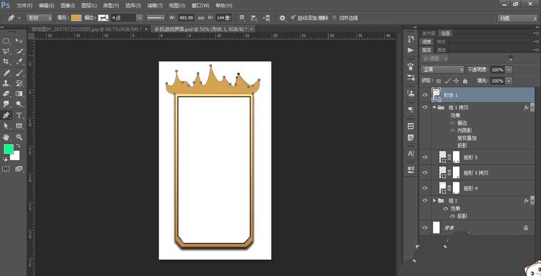Open the orange fill color swatch
The width and height of the screenshot is (541, 276).
[x=76, y=18]
